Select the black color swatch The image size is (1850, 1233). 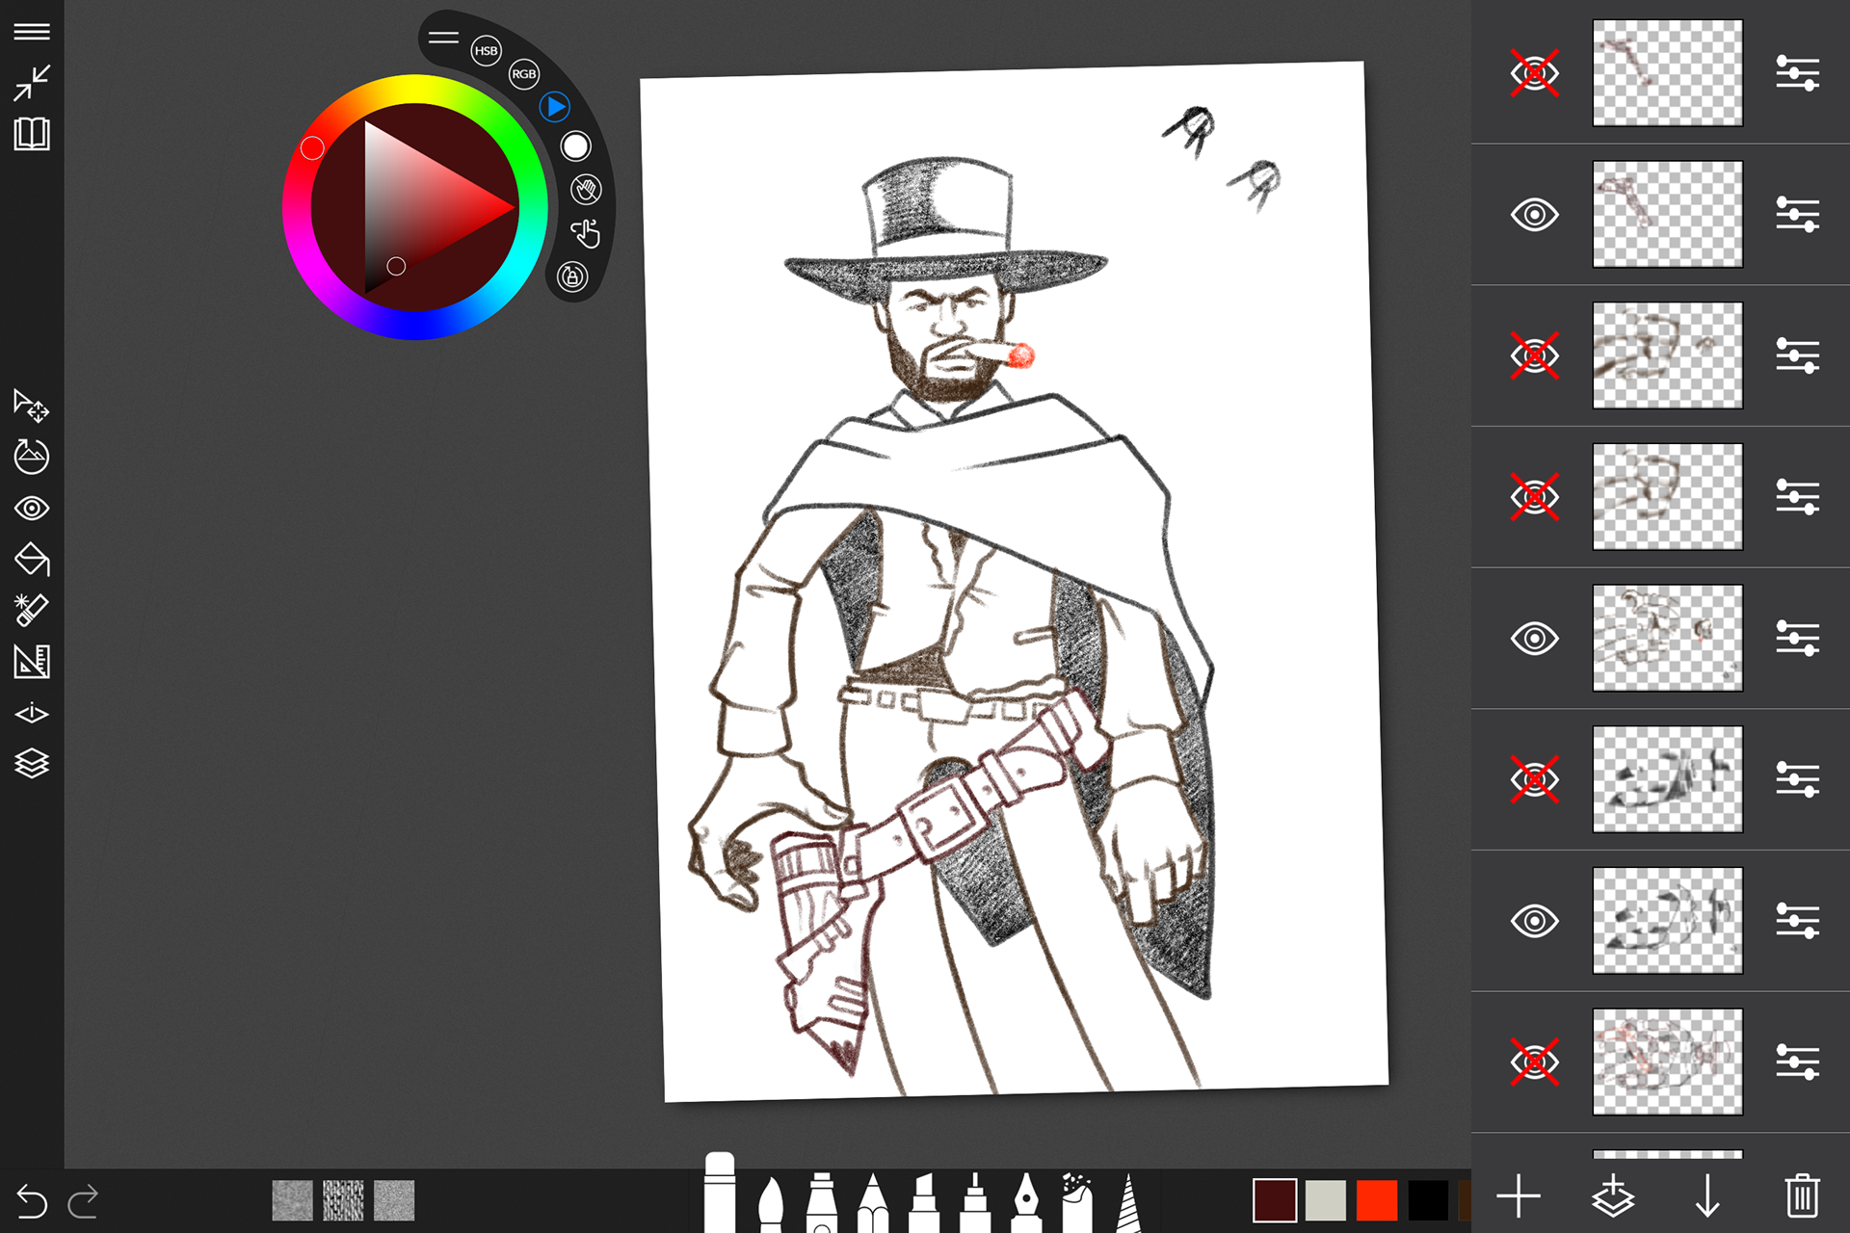1428,1200
